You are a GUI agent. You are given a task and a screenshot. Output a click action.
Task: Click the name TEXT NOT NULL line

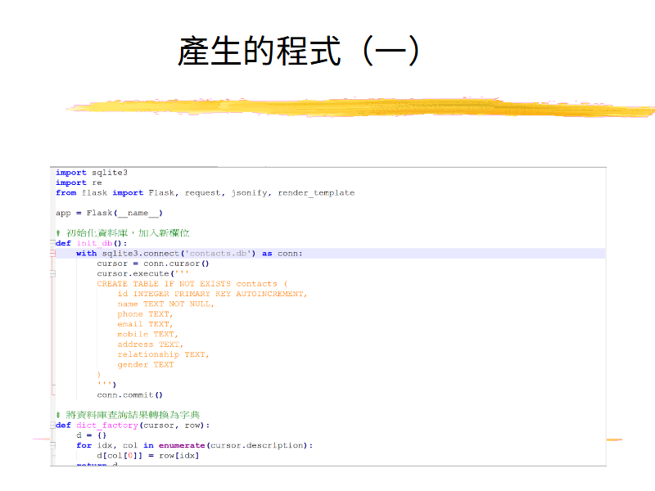point(165,304)
